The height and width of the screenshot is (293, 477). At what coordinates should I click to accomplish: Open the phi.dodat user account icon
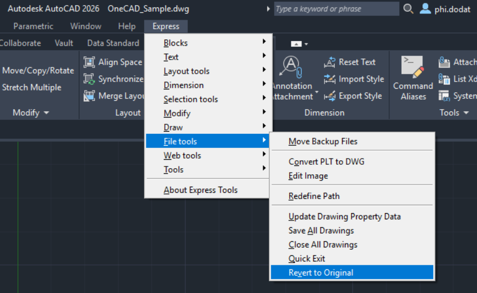[425, 8]
